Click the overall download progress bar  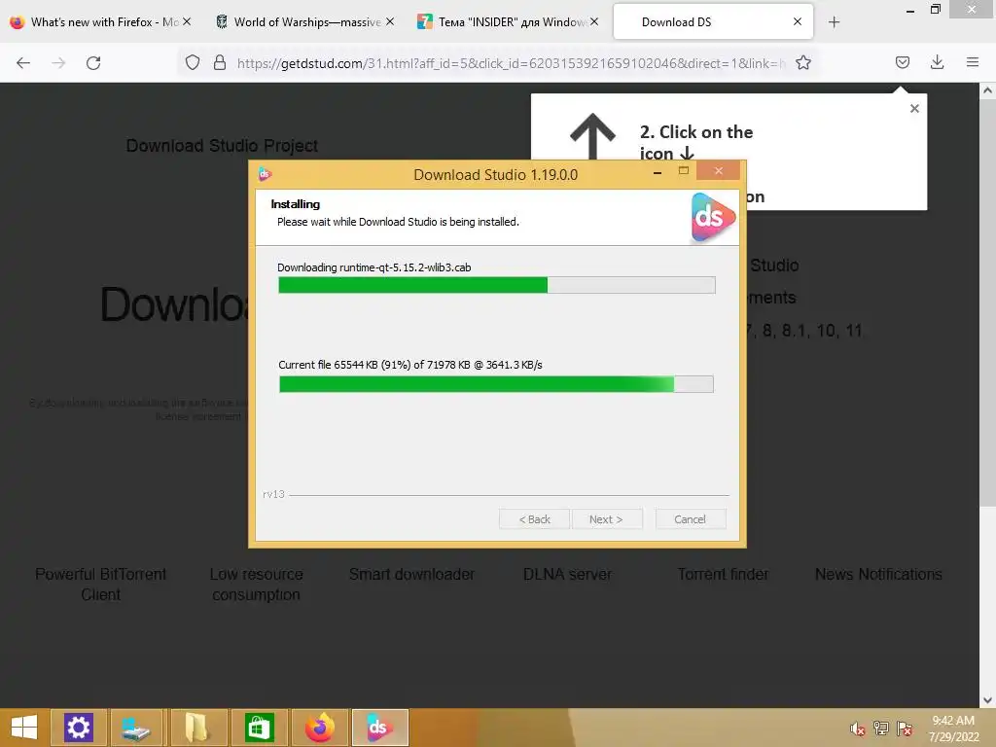pos(497,285)
